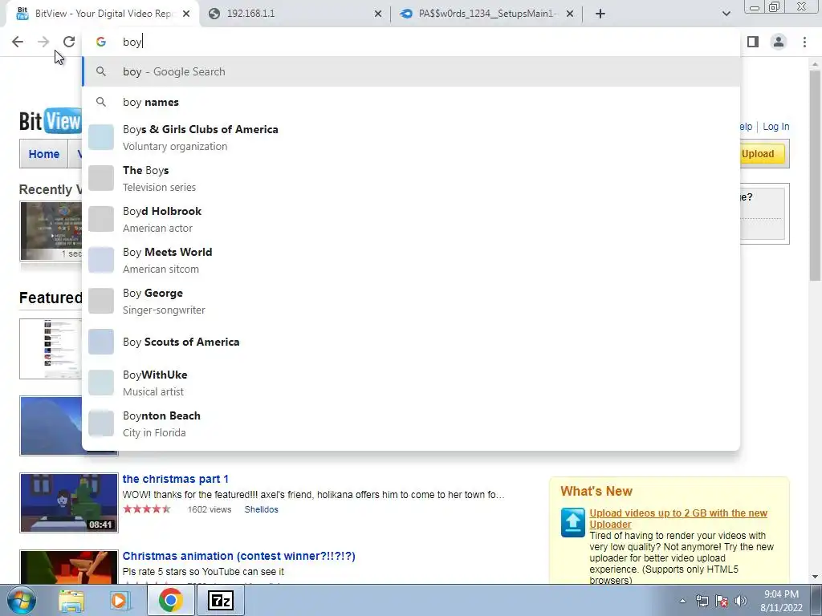Launch Windows Media Player from taskbar

tap(120, 600)
